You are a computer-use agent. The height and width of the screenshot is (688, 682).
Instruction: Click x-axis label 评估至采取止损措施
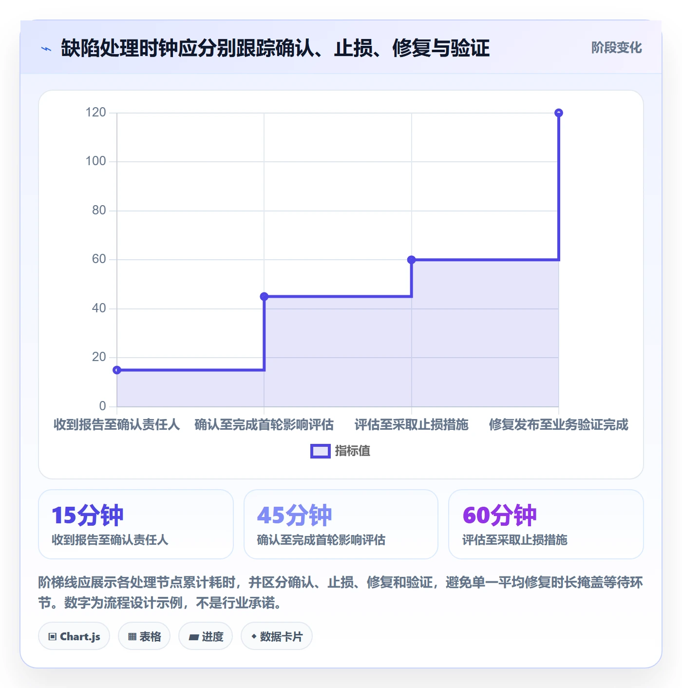point(412,424)
